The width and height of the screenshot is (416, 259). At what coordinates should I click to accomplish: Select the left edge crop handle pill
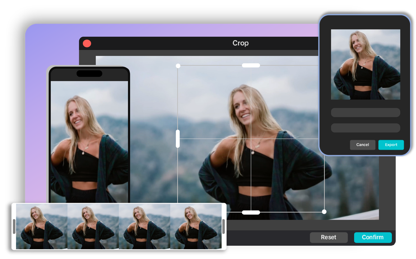[x=178, y=139]
